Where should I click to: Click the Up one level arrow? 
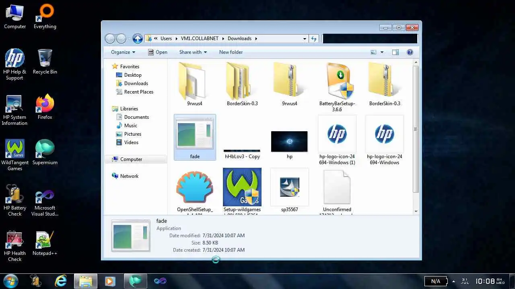pyautogui.click(x=138, y=39)
